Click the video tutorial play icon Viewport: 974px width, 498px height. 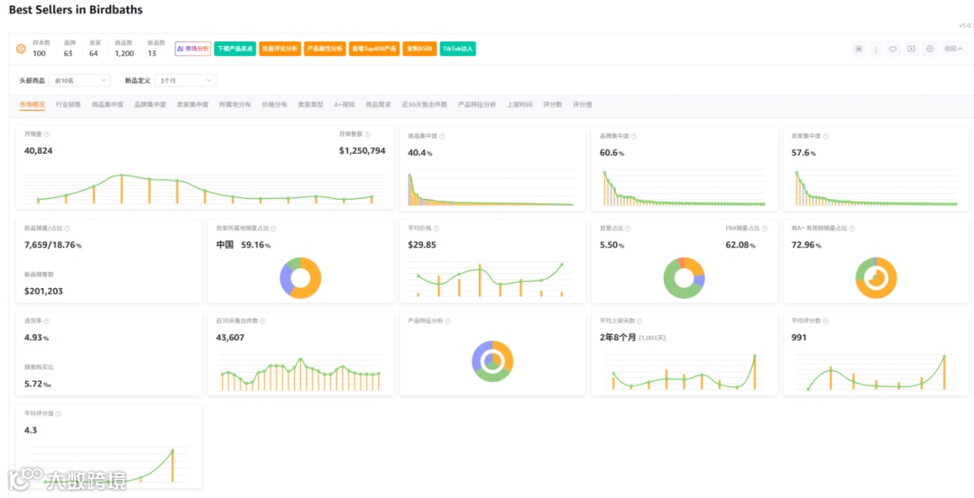(x=911, y=49)
